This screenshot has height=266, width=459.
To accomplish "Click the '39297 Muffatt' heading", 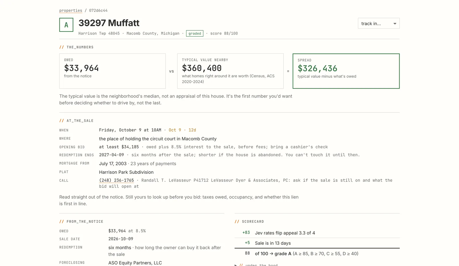I will pos(109,23).
